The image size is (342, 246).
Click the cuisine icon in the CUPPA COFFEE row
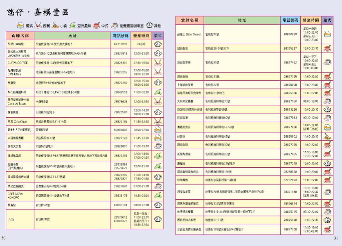pyautogui.click(x=157, y=63)
